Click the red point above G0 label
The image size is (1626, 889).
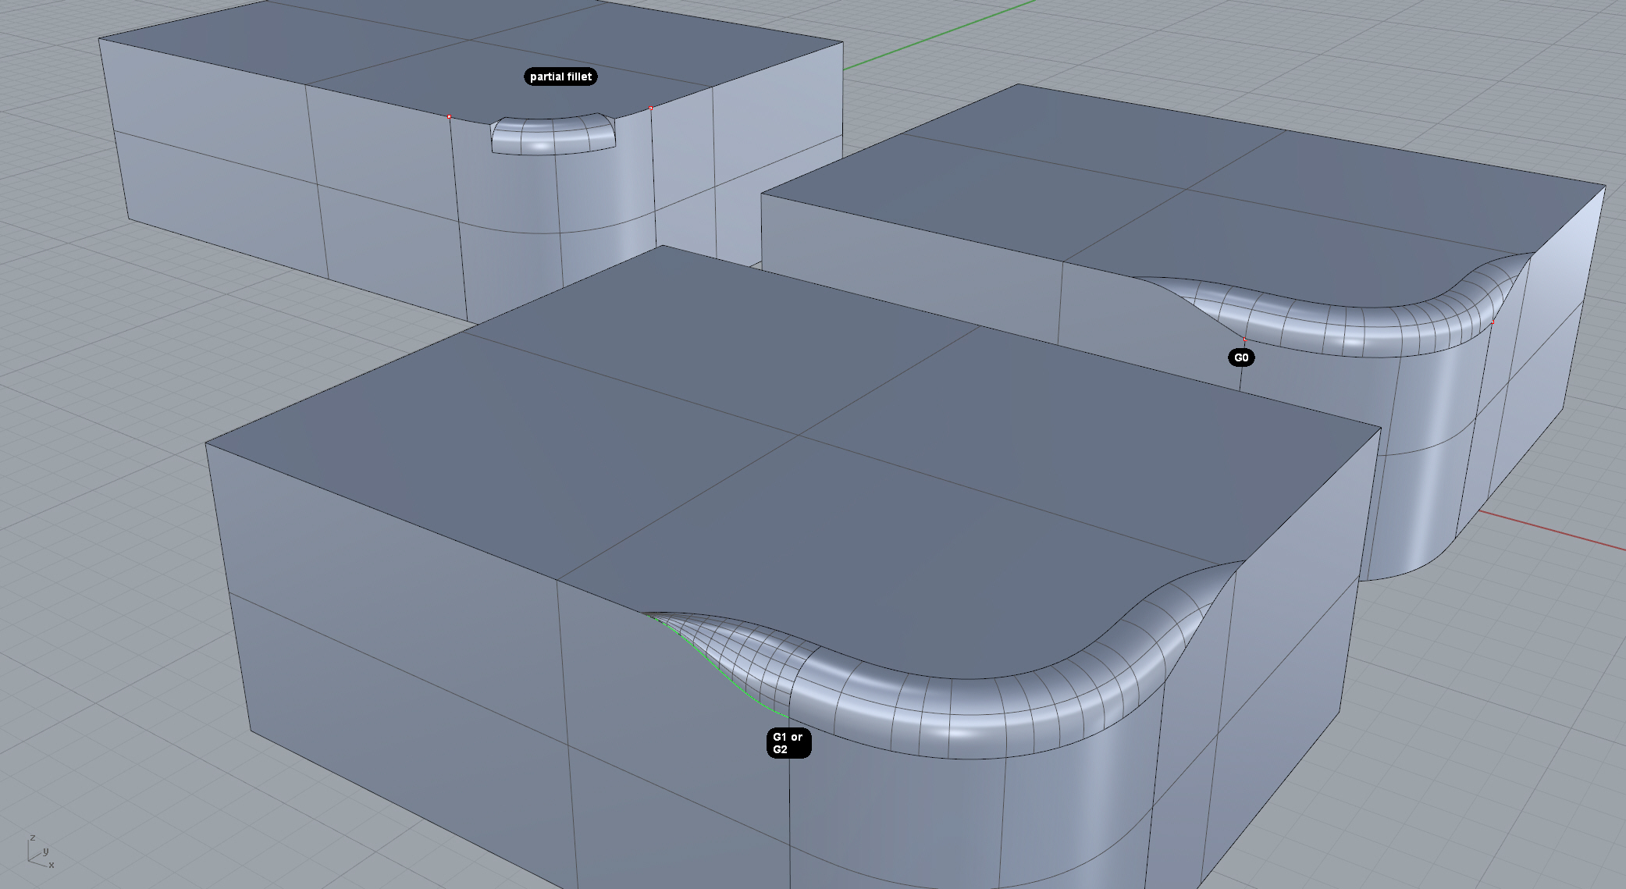1245,339
